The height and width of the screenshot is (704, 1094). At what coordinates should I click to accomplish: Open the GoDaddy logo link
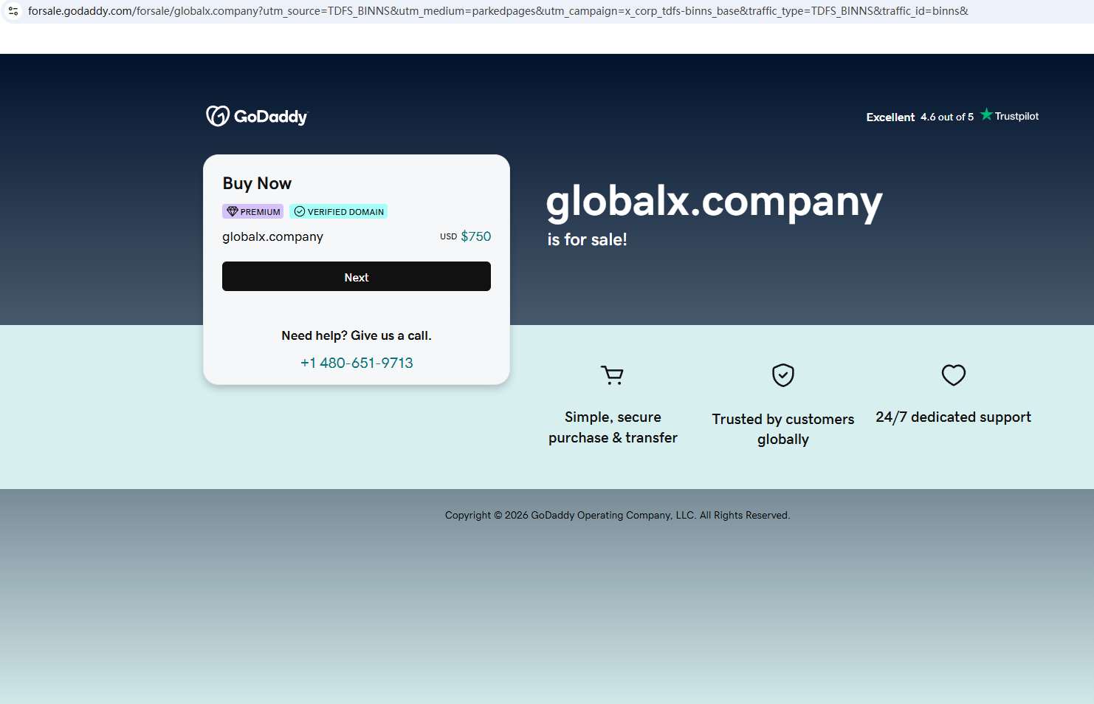pyautogui.click(x=257, y=116)
